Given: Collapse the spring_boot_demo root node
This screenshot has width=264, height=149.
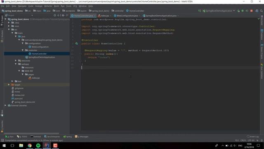Looking at the screenshot, I should tap(5, 19).
